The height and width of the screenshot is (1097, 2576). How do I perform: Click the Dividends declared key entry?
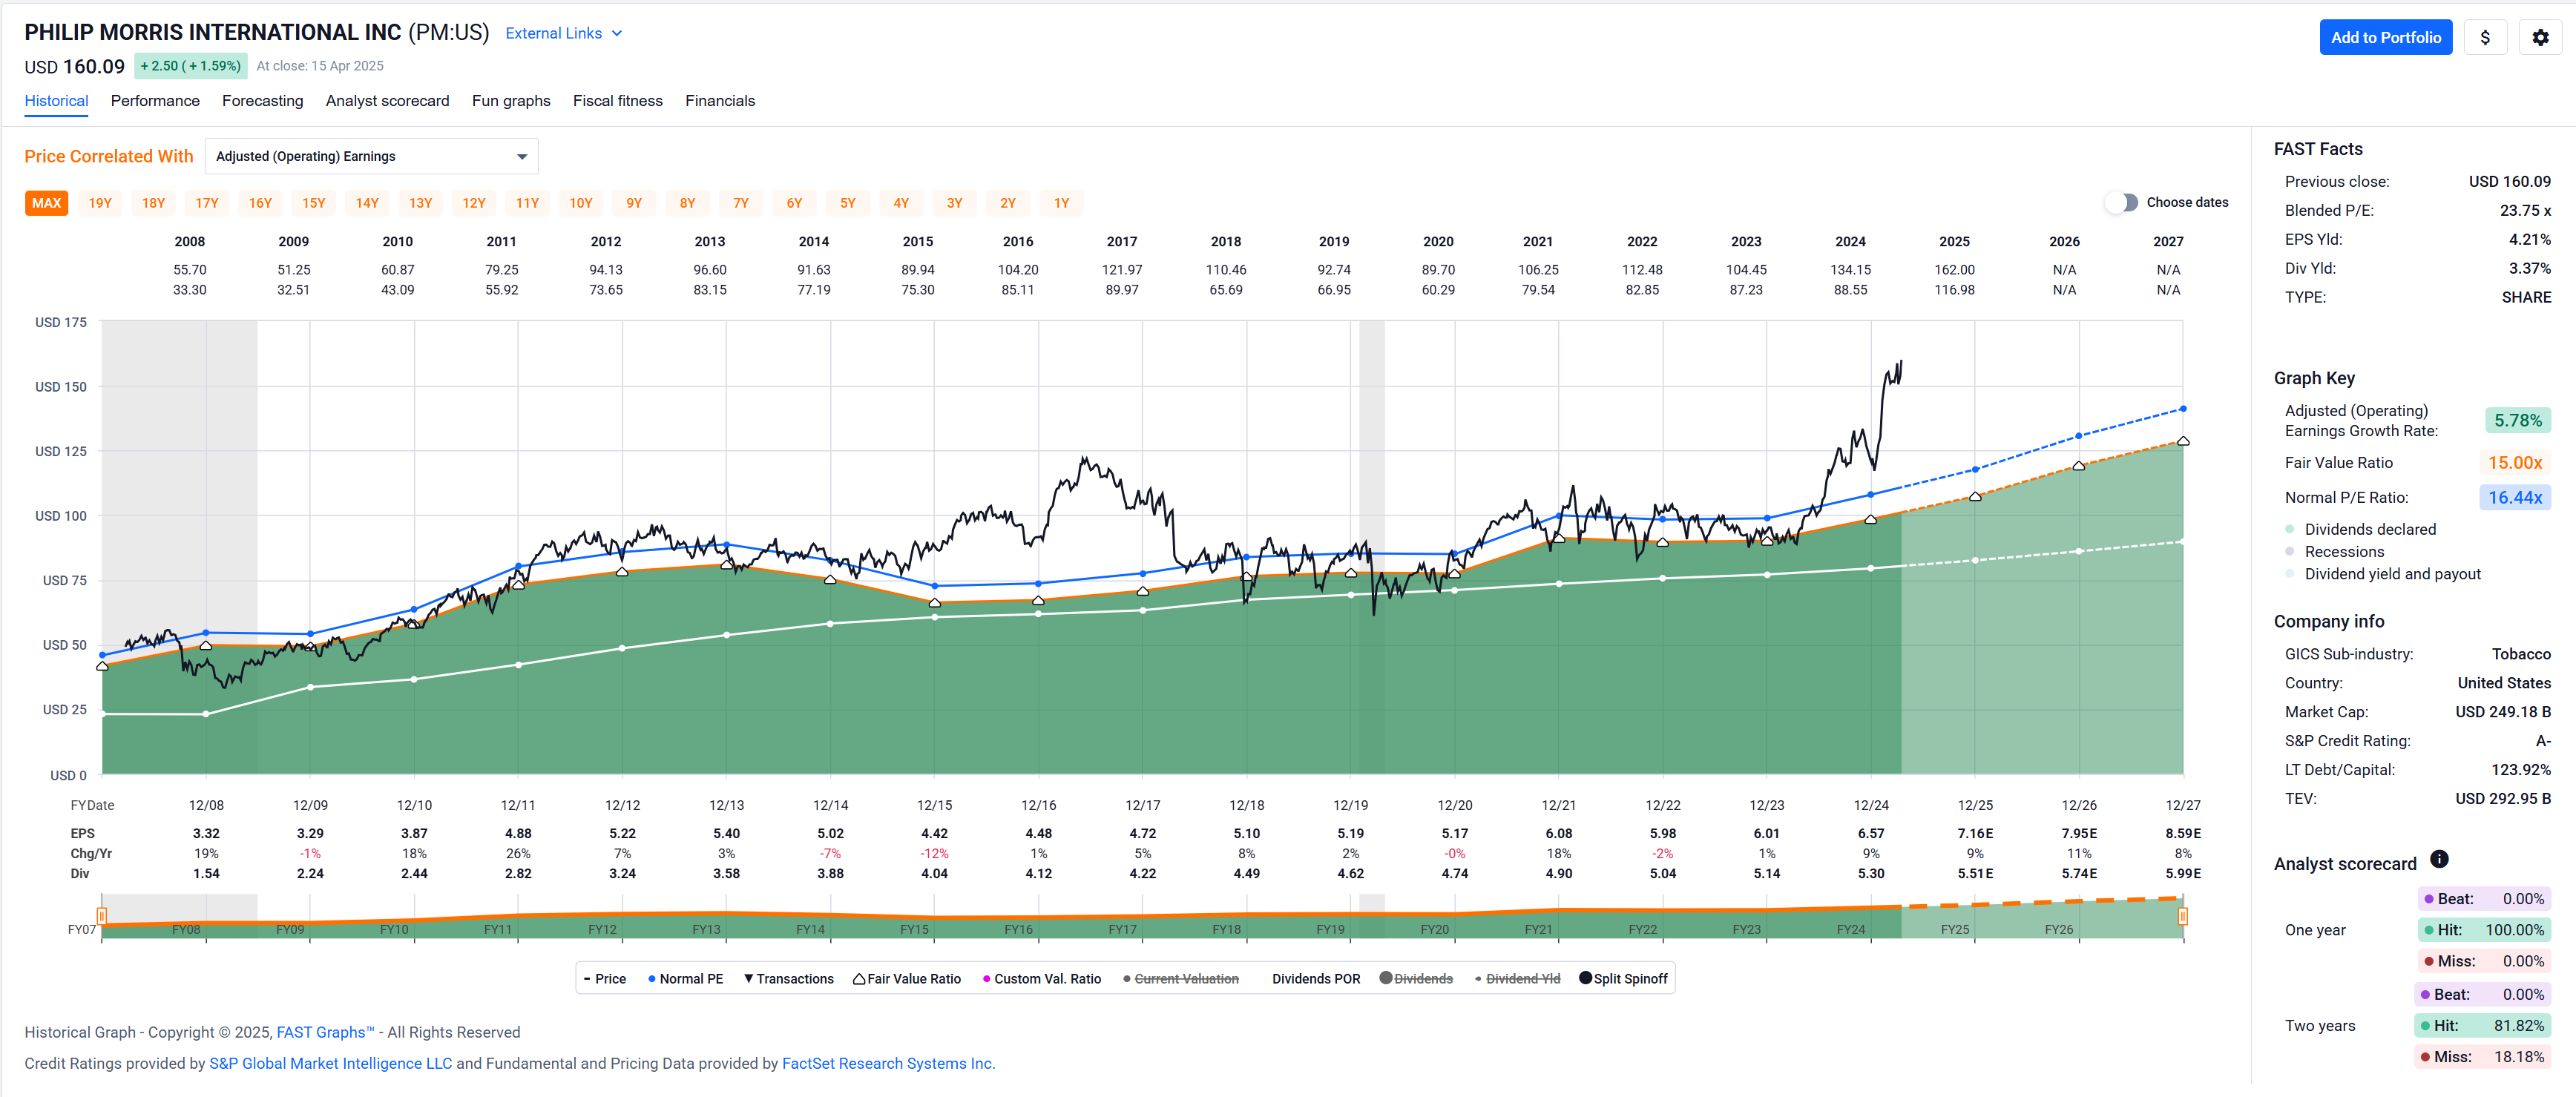tap(2361, 529)
